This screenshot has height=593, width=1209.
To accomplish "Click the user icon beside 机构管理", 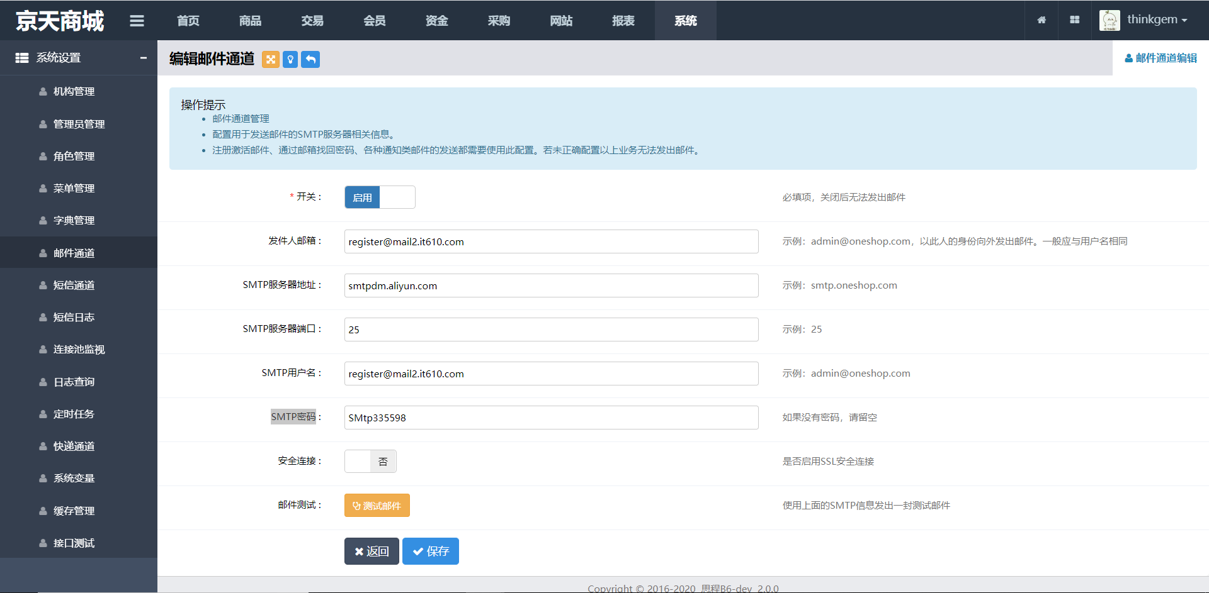I will pyautogui.click(x=43, y=92).
